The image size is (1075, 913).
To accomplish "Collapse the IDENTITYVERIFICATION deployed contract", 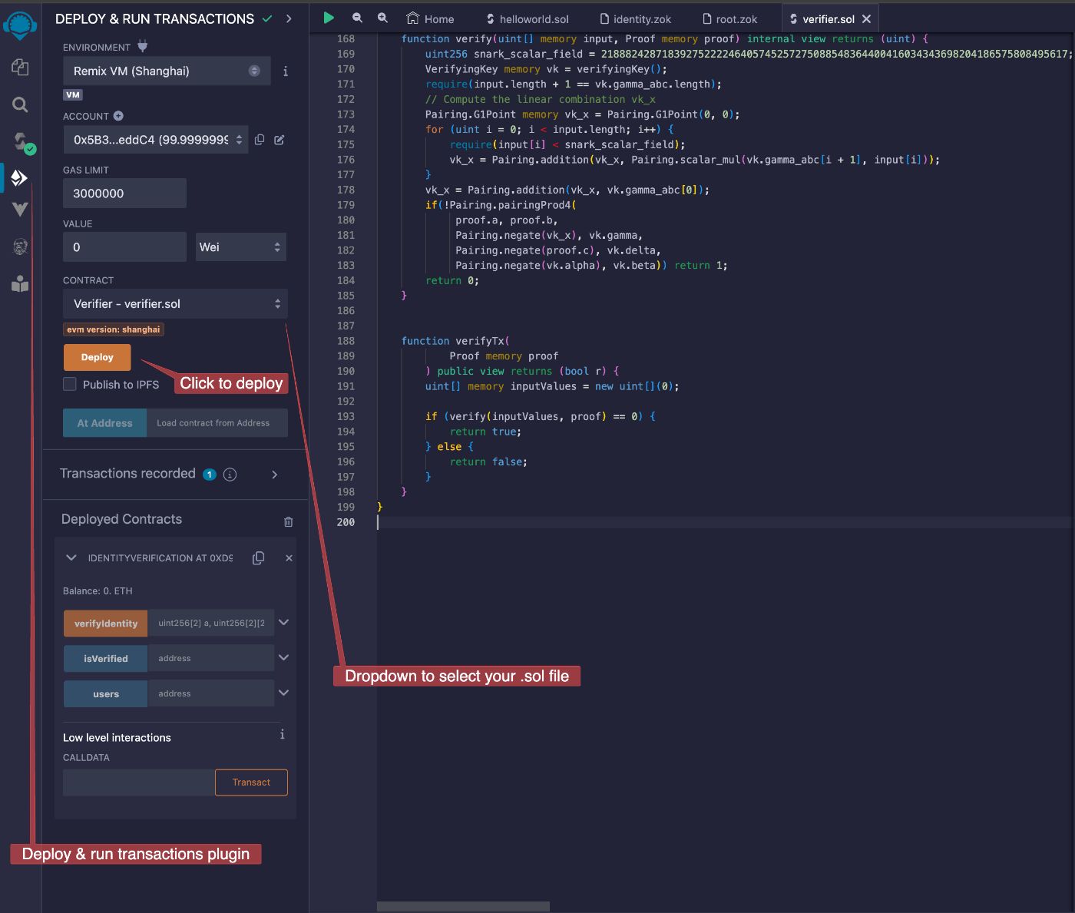I will tap(71, 558).
